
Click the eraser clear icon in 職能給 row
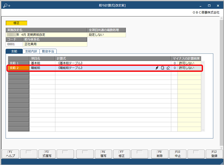click(168, 68)
